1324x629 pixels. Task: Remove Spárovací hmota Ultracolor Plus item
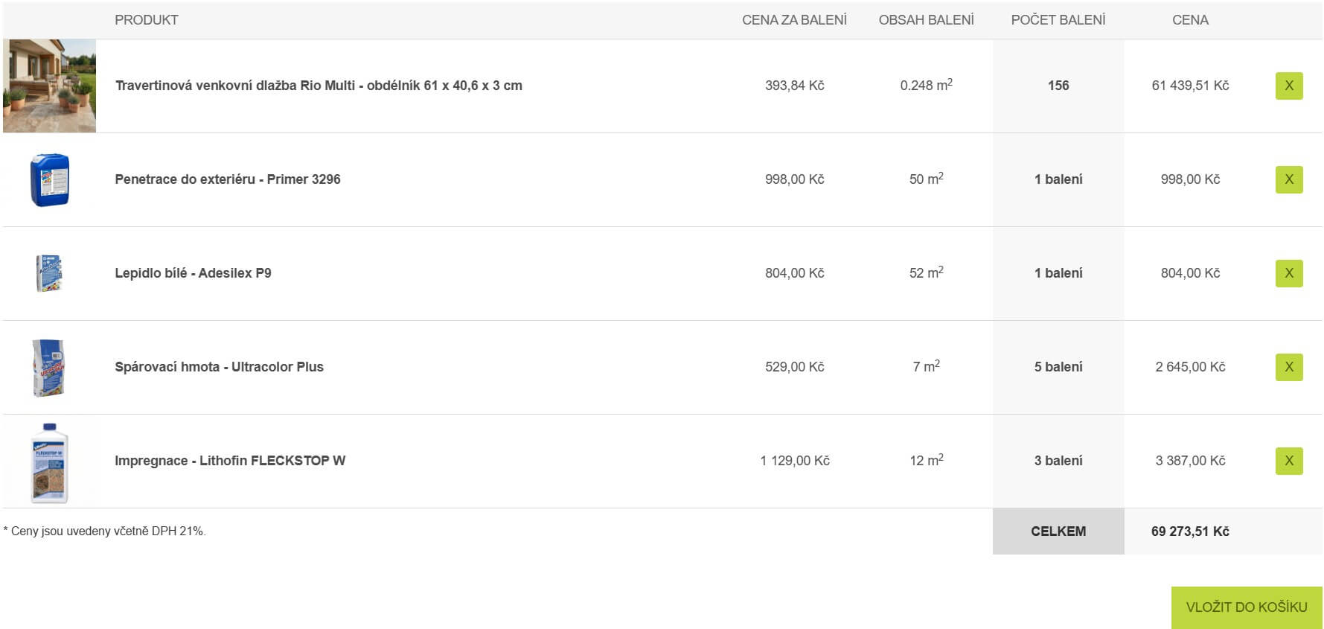1288,367
